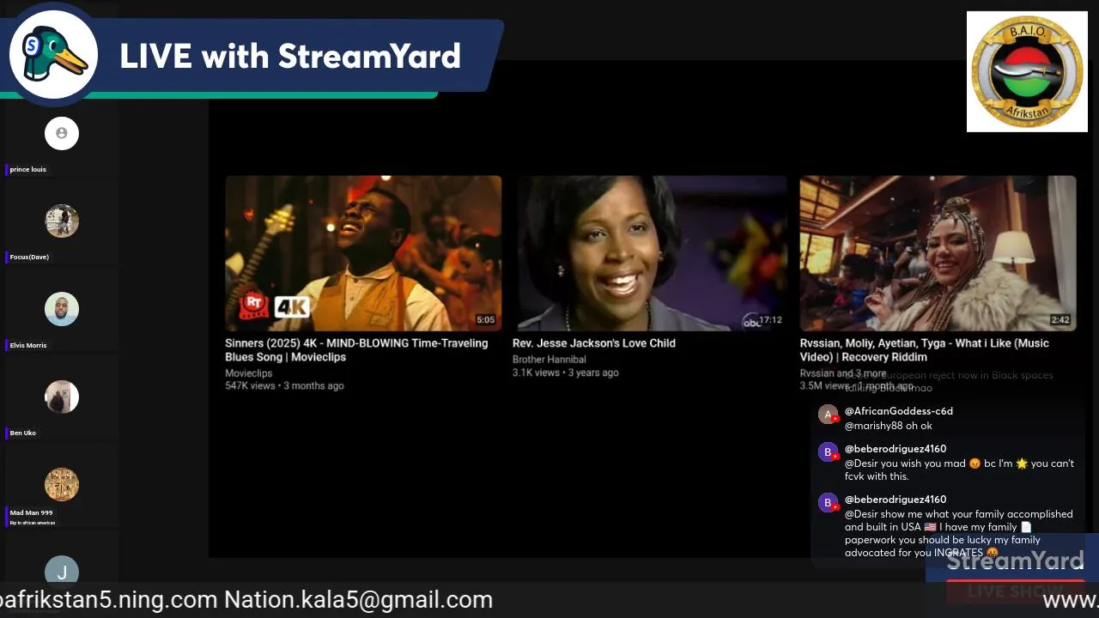This screenshot has width=1099, height=618.
Task: Click AfricanGoddess-c6d chat avatar
Action: click(828, 415)
